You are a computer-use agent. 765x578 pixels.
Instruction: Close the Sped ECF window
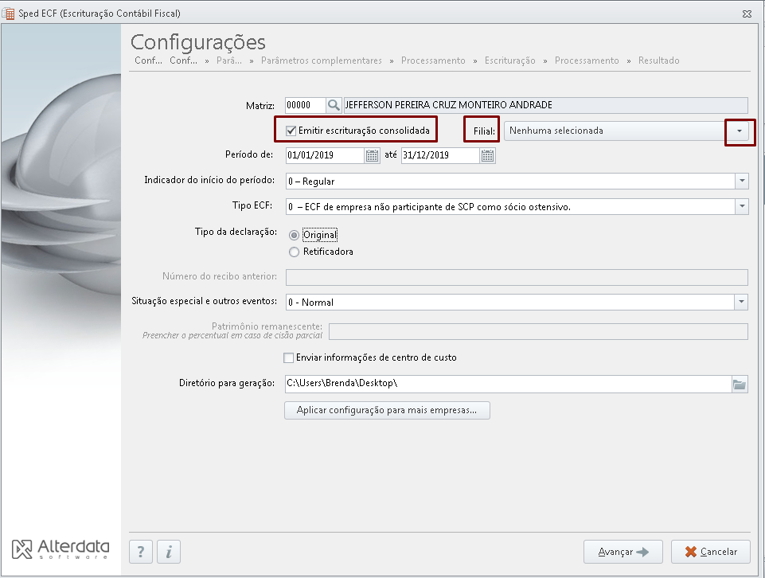coord(747,14)
